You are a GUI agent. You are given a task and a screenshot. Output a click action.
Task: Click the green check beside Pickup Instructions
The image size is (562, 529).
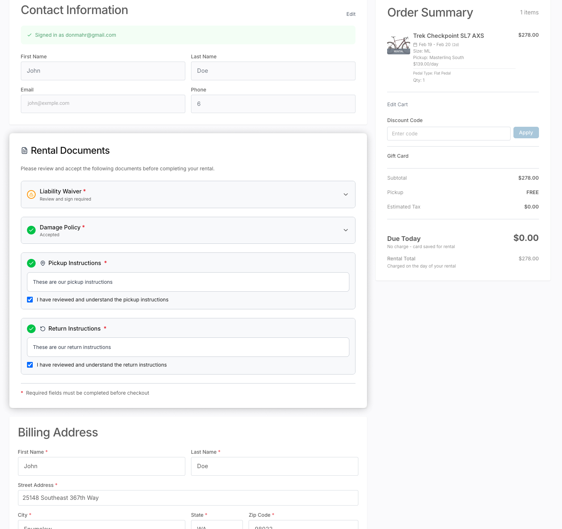(31, 263)
